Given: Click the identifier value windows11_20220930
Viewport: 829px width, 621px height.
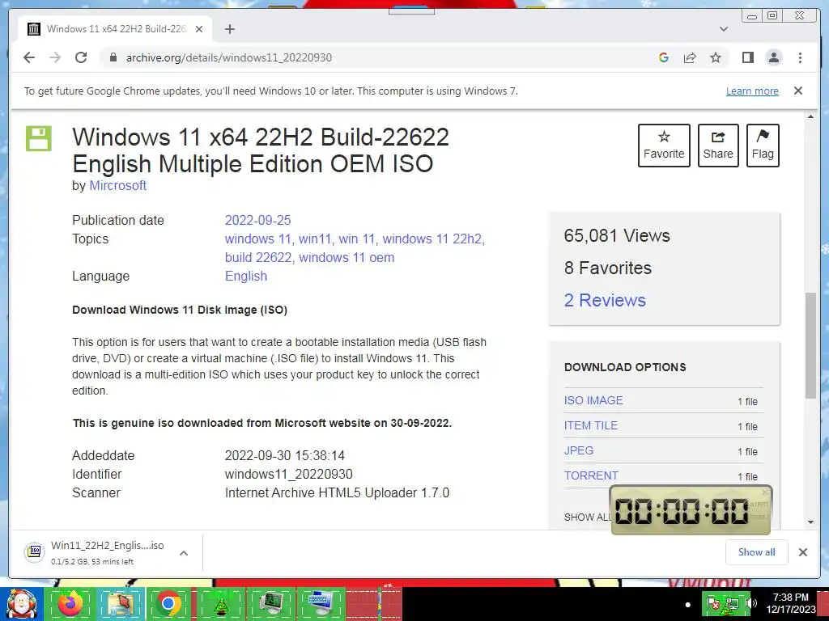Looking at the screenshot, I should pos(289,474).
